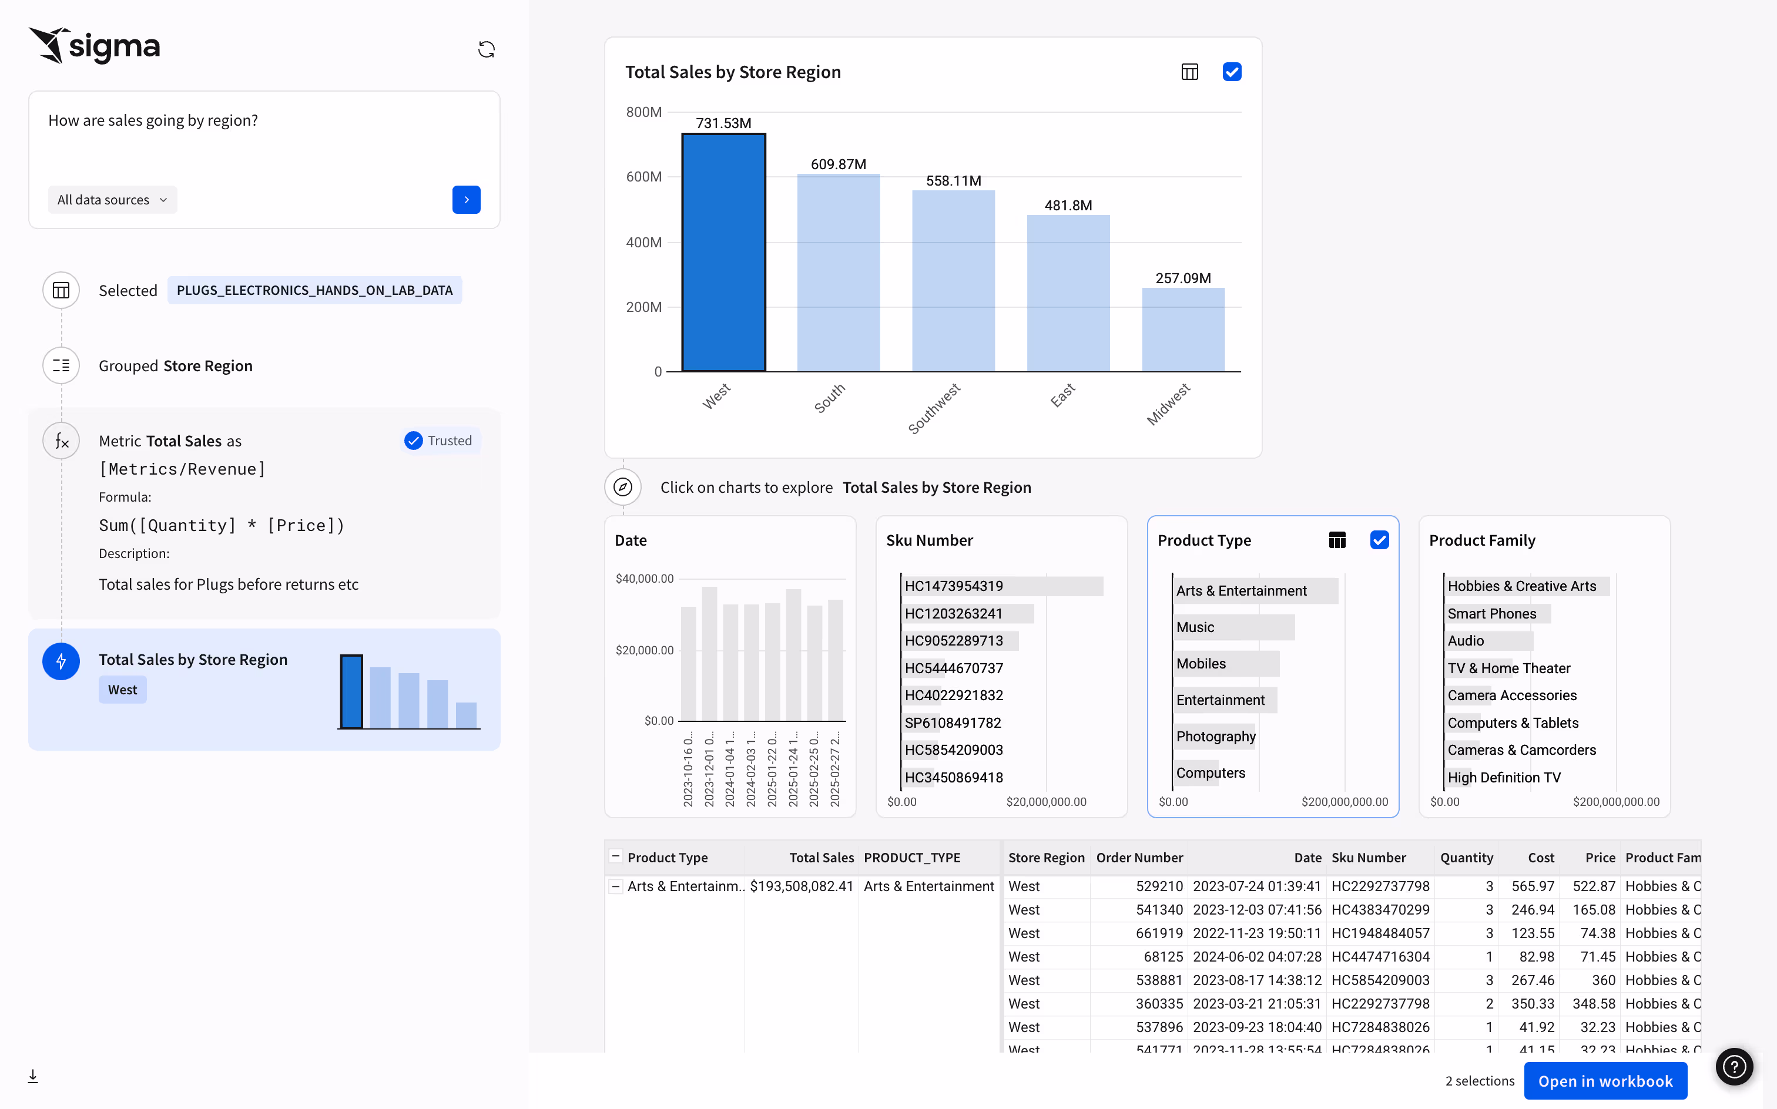Click the lightning icon on Total Sales card
Image resolution: width=1777 pixels, height=1109 pixels.
click(x=61, y=661)
